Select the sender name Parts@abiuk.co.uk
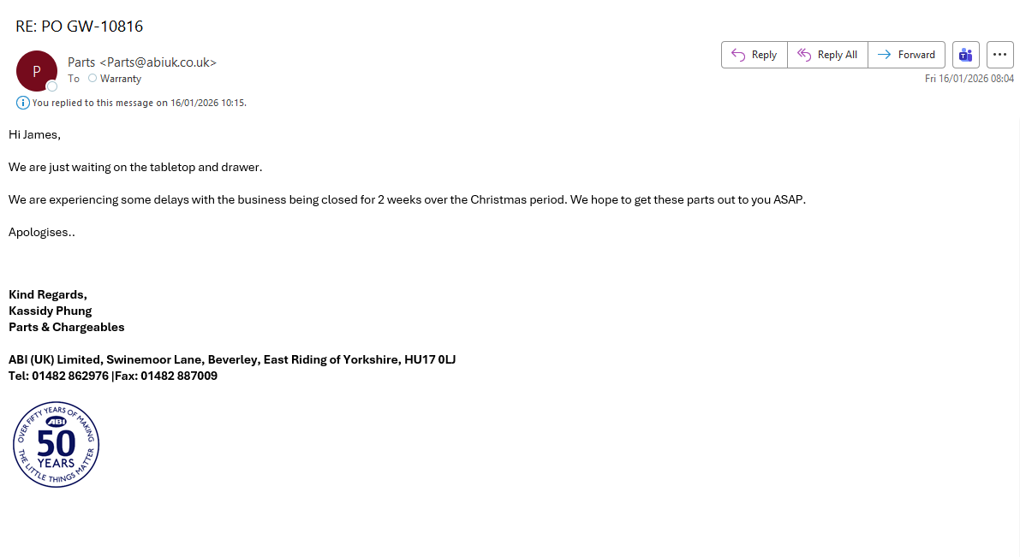Screen dimensions: 1020x557 point(142,62)
